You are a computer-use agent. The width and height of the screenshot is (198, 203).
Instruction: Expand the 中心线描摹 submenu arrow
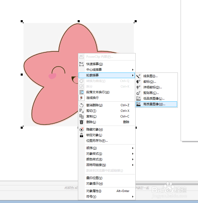click(133, 70)
